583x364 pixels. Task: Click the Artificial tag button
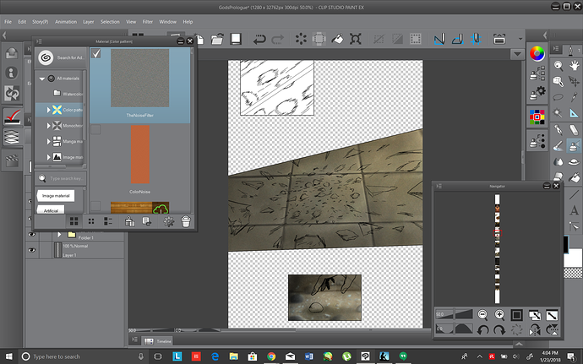(51, 210)
